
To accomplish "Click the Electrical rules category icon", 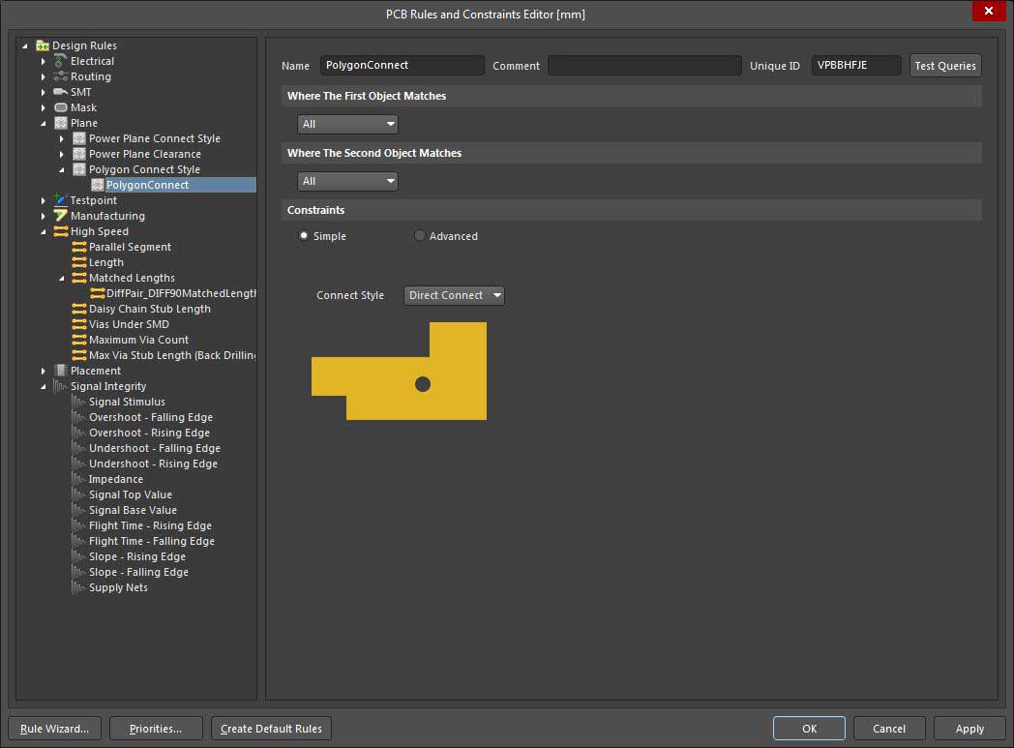I will (x=61, y=61).
